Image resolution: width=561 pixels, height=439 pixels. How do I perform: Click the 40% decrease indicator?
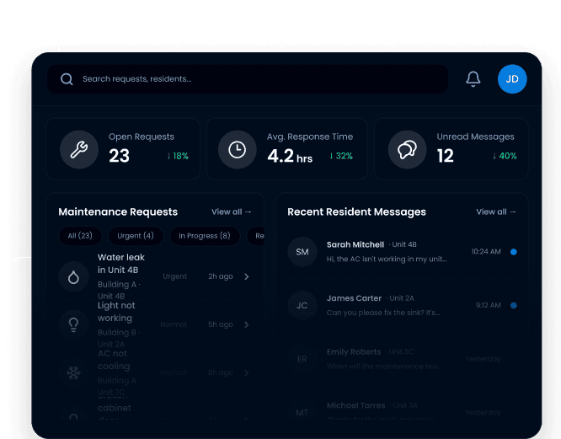[x=505, y=156]
